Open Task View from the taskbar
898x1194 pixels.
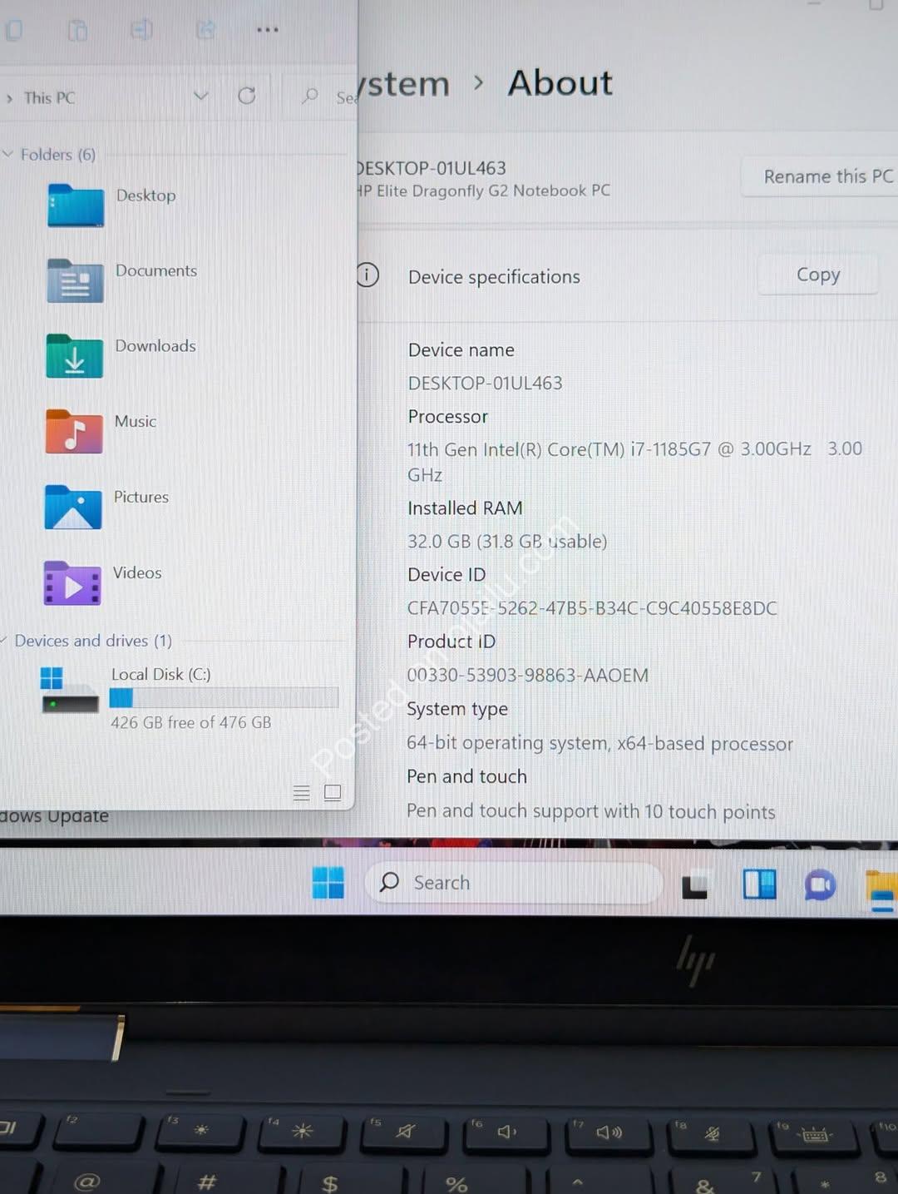tap(694, 885)
